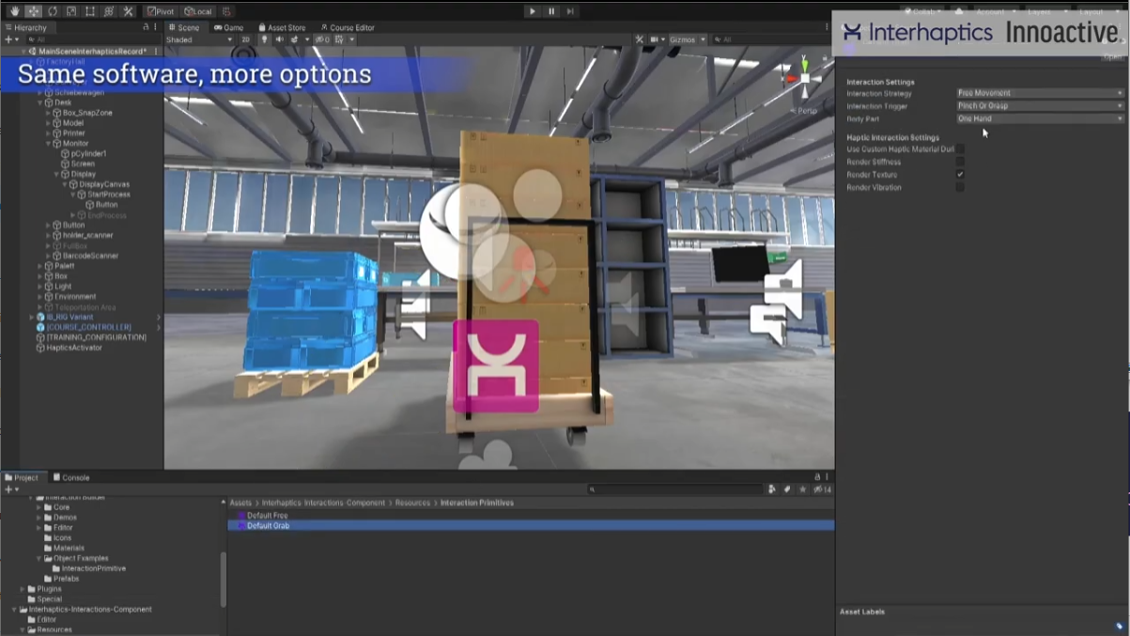Disable Render Texture checkbox
This screenshot has width=1130, height=636.
click(x=960, y=175)
